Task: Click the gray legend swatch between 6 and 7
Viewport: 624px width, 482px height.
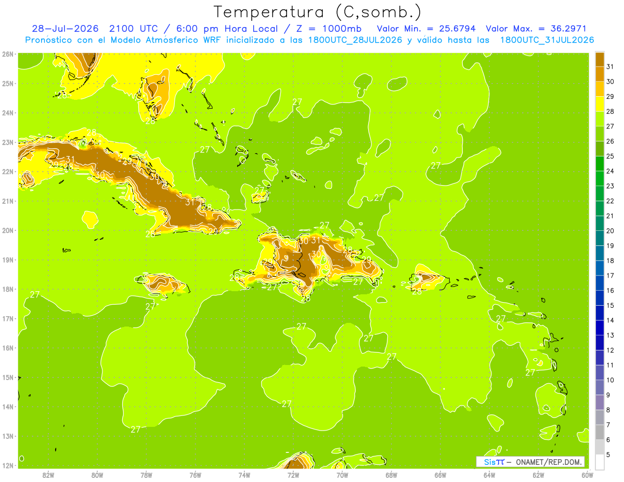Action: coord(600,432)
